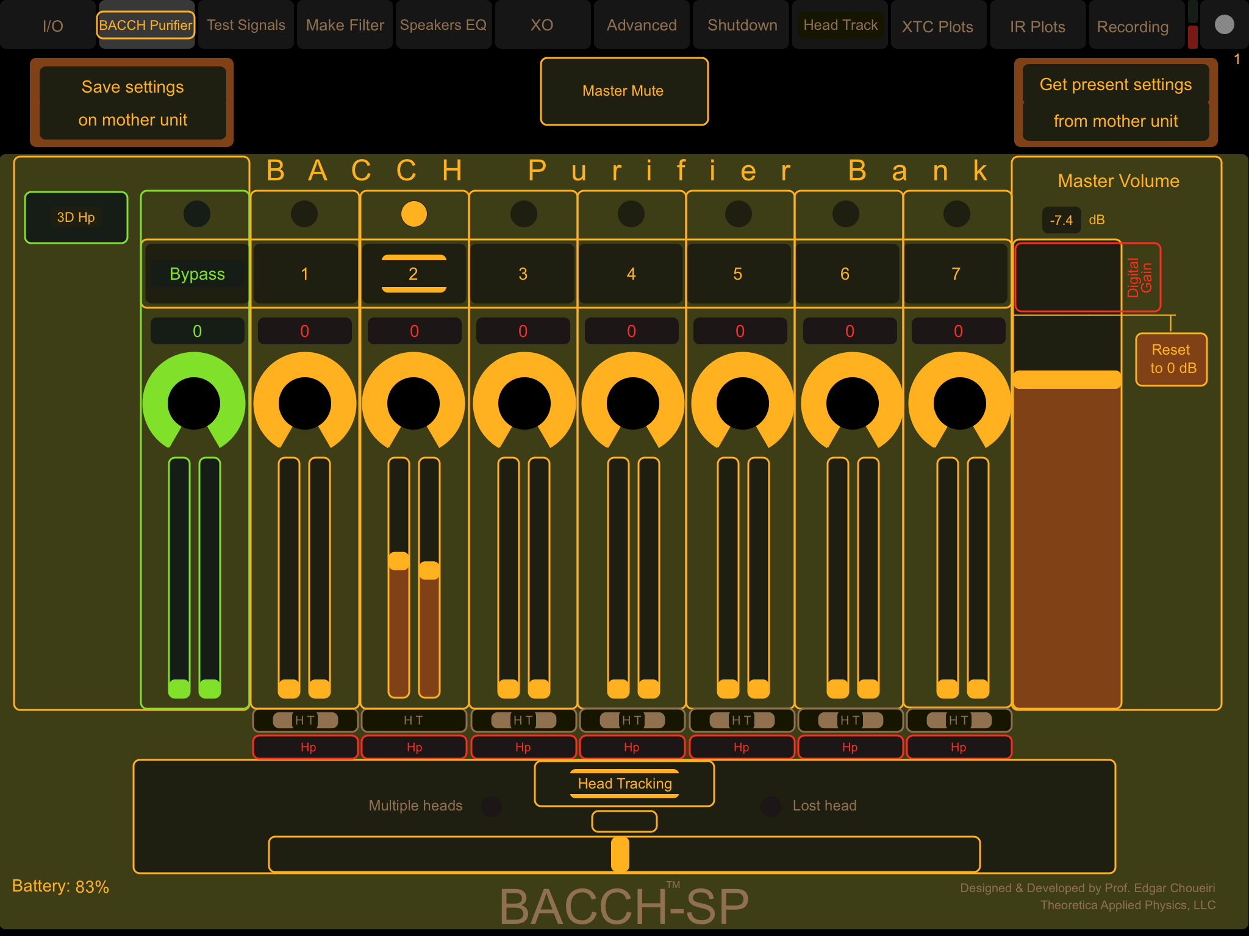Click the indicator light above slot 5
Screen dimensions: 1249x936
coord(739,214)
